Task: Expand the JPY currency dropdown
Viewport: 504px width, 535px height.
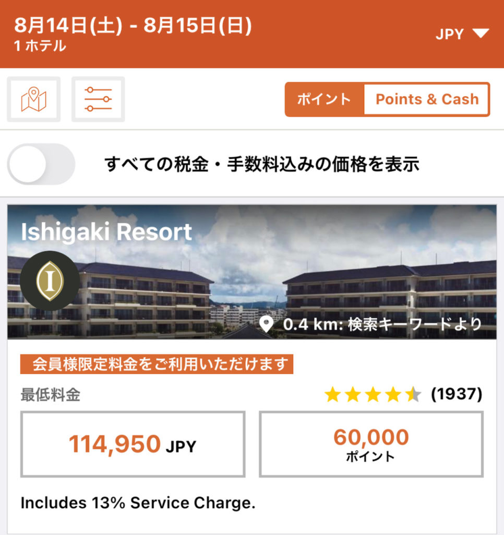Action: pos(450,34)
